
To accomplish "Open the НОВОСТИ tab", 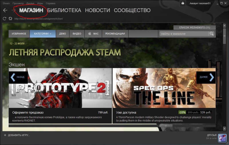I will [x=97, y=10].
